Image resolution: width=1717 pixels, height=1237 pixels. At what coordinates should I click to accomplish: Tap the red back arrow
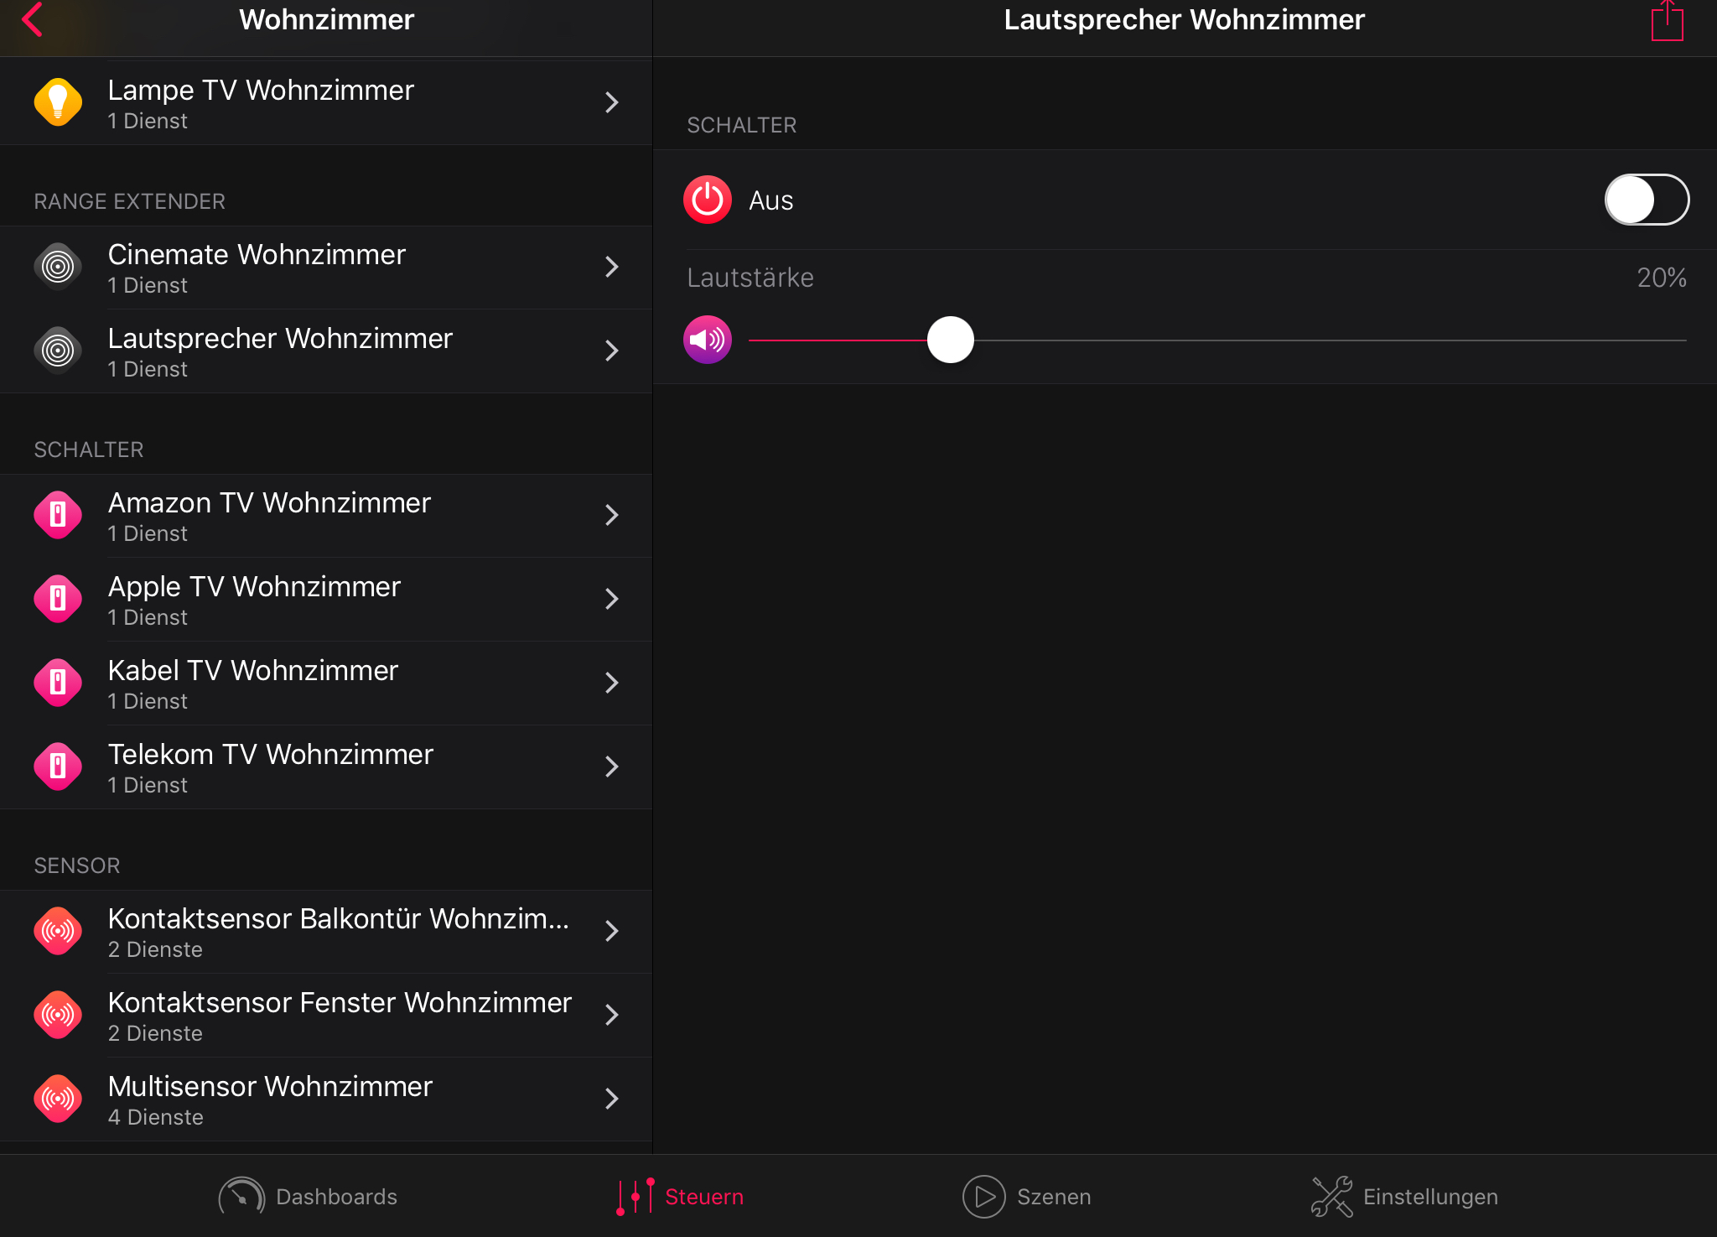[33, 20]
